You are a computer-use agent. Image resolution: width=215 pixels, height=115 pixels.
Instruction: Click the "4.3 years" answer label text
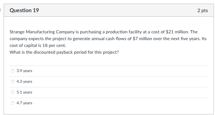(x=25, y=82)
